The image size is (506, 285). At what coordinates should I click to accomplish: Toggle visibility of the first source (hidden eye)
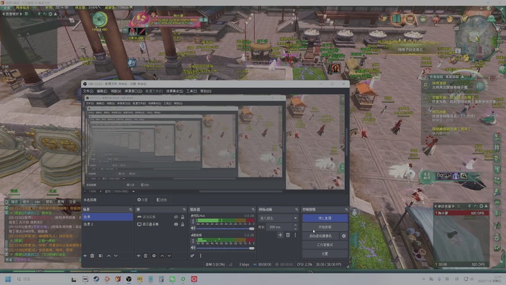point(176,217)
